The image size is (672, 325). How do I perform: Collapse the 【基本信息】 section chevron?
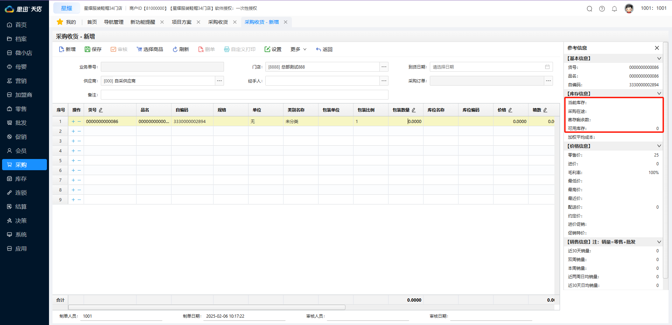tap(659, 58)
